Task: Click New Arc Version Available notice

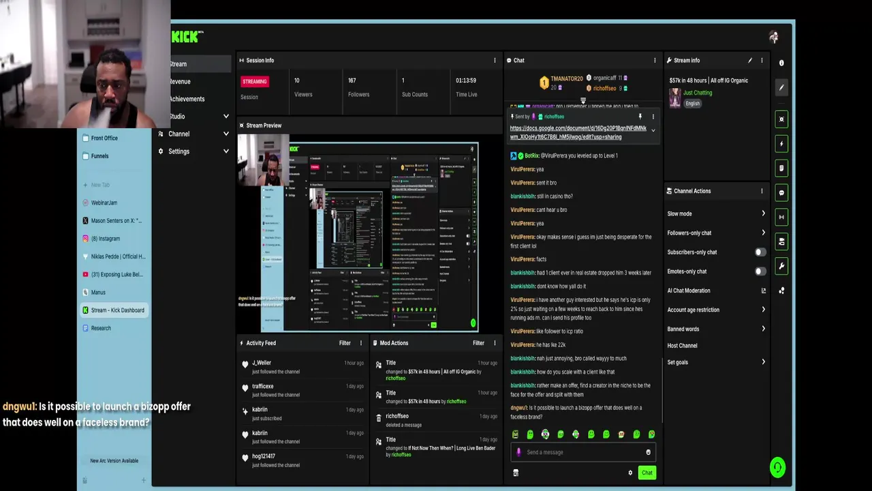Action: (x=114, y=461)
